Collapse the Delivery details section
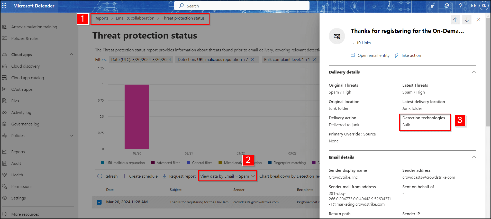 (x=474, y=72)
